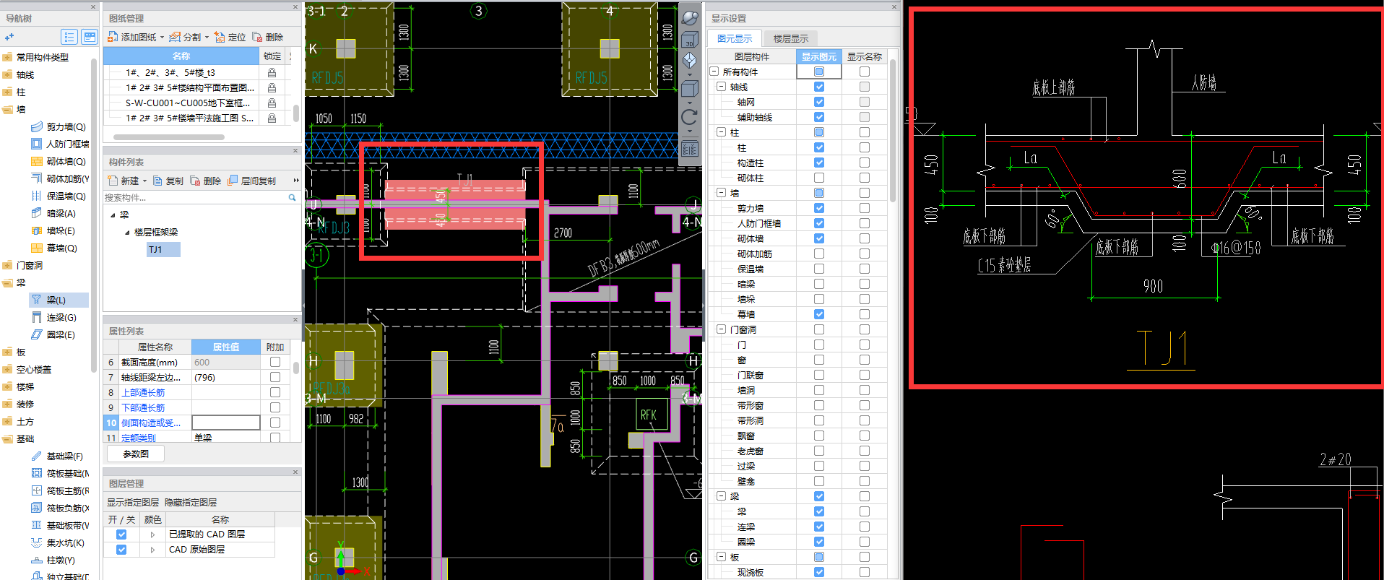Switch to the 楼层显示 tab

tap(791, 38)
